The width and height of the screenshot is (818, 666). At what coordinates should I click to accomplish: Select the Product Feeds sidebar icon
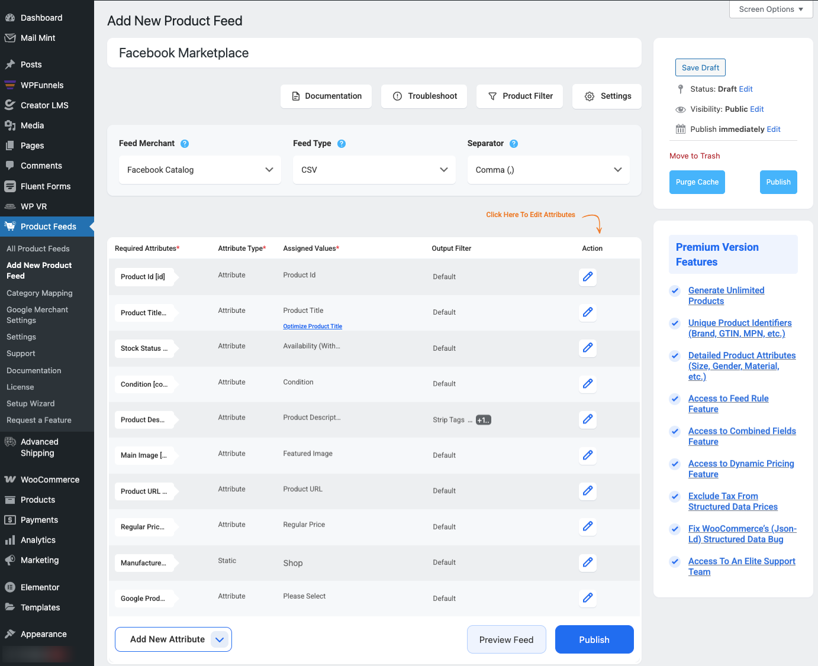11,227
